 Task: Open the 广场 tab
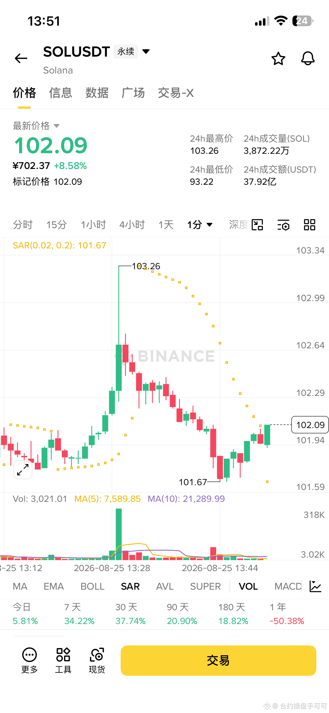point(133,93)
